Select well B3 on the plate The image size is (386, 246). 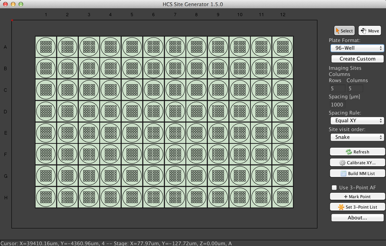[89, 68]
